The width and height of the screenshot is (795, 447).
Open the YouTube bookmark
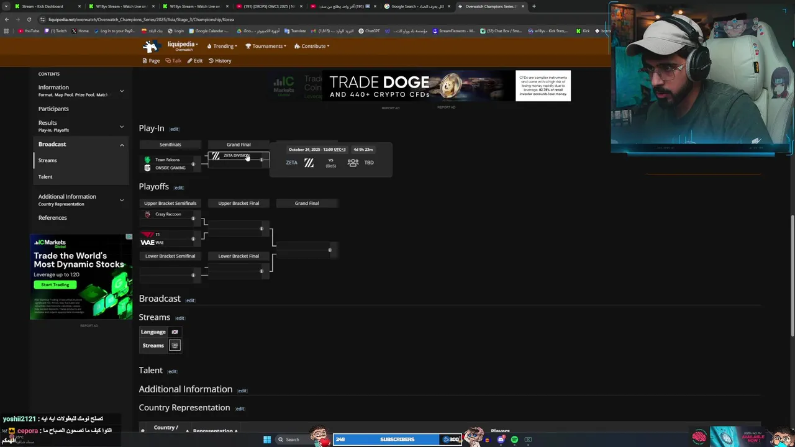coord(29,30)
